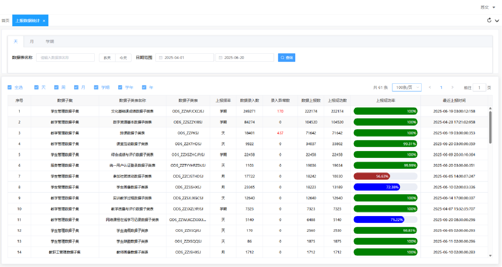Click the 共 61 条 total count
502x267 pixels.
380,87
